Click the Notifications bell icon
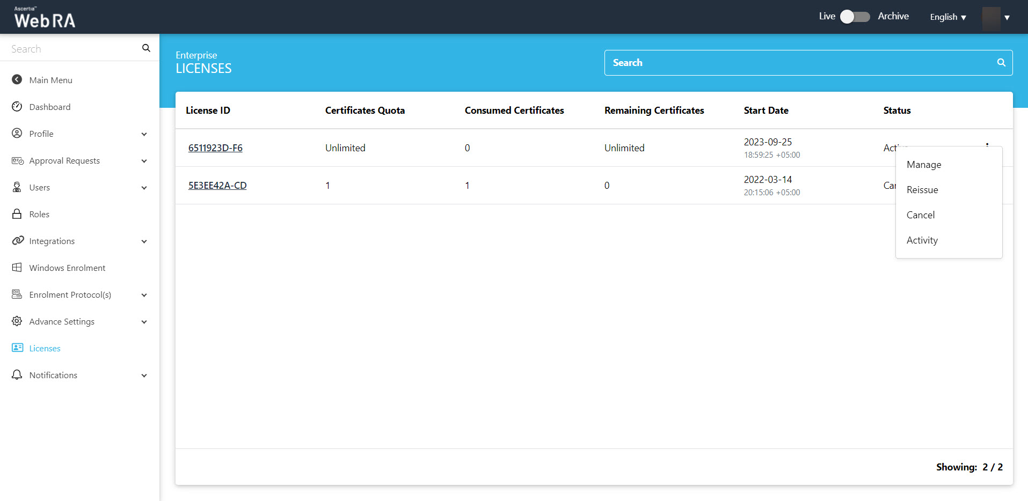 17,375
